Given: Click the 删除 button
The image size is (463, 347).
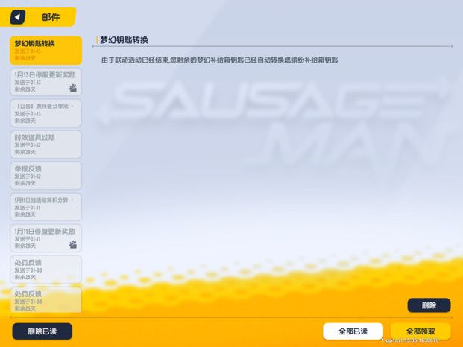Looking at the screenshot, I should click(429, 305).
